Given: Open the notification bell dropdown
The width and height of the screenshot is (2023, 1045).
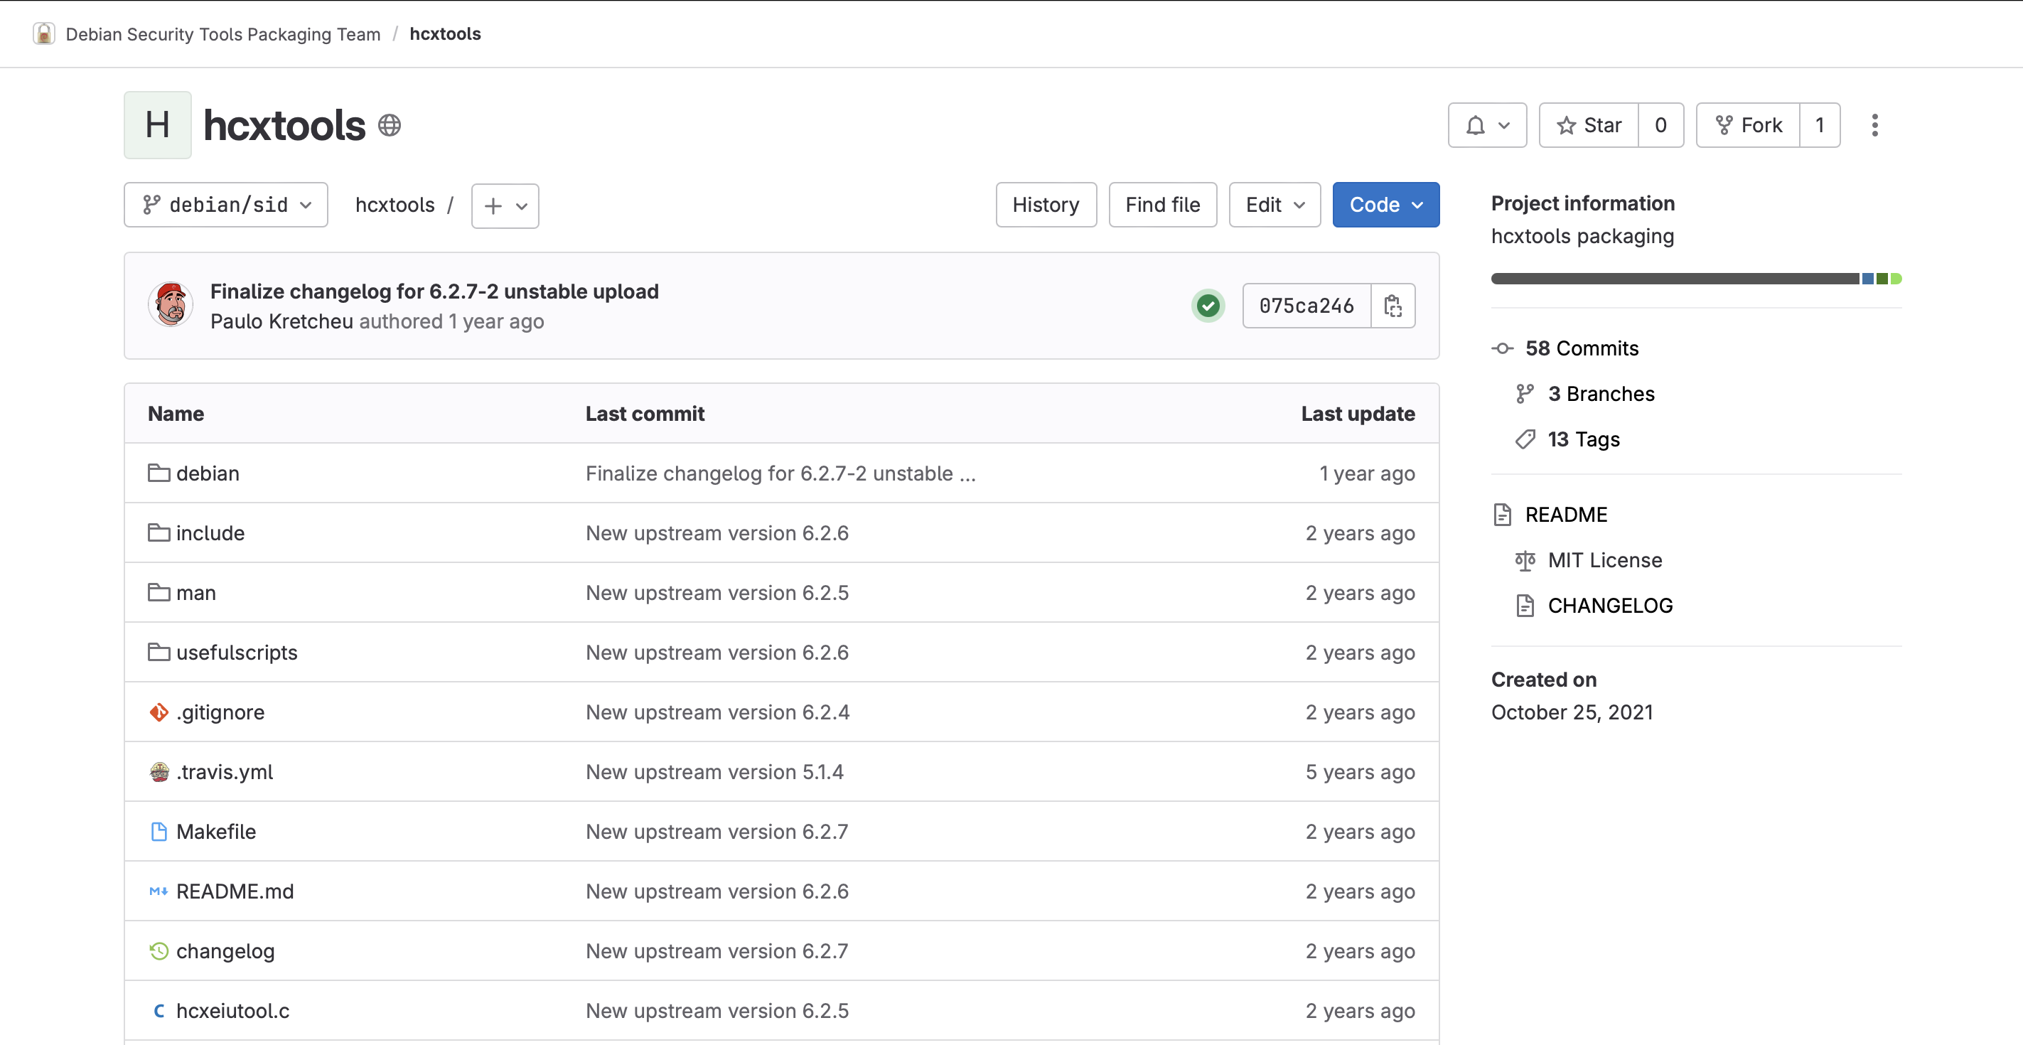Looking at the screenshot, I should pyautogui.click(x=1486, y=125).
